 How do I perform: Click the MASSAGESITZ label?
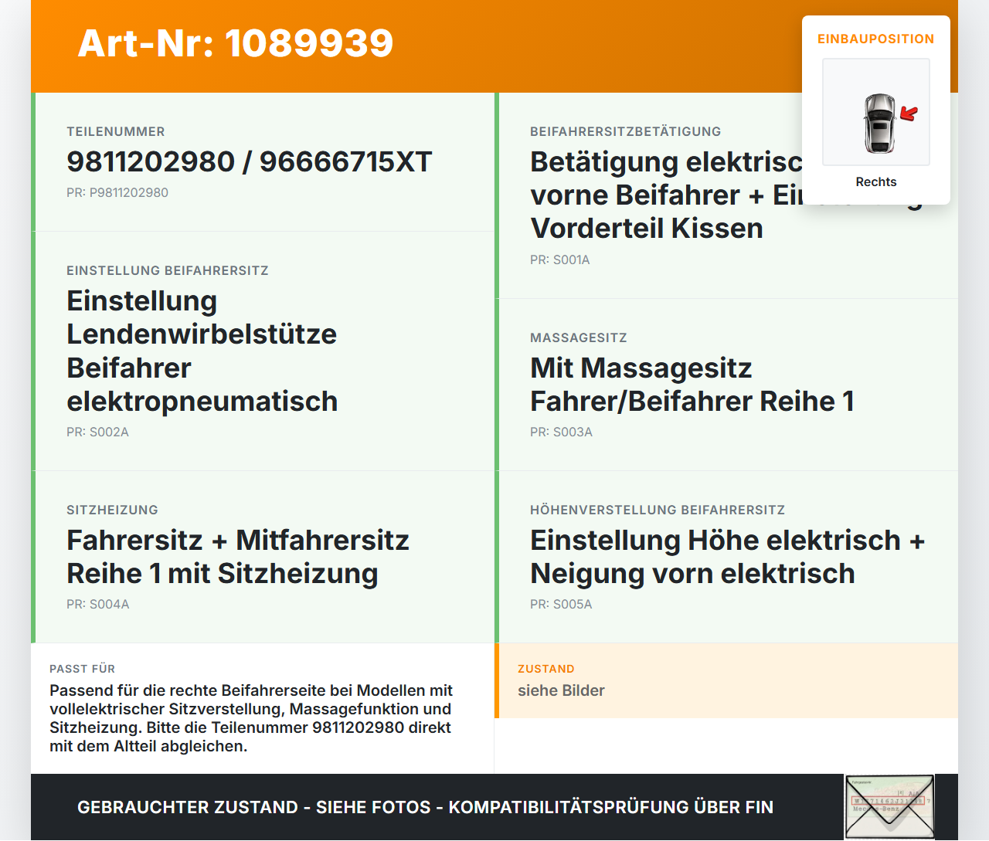click(x=579, y=337)
